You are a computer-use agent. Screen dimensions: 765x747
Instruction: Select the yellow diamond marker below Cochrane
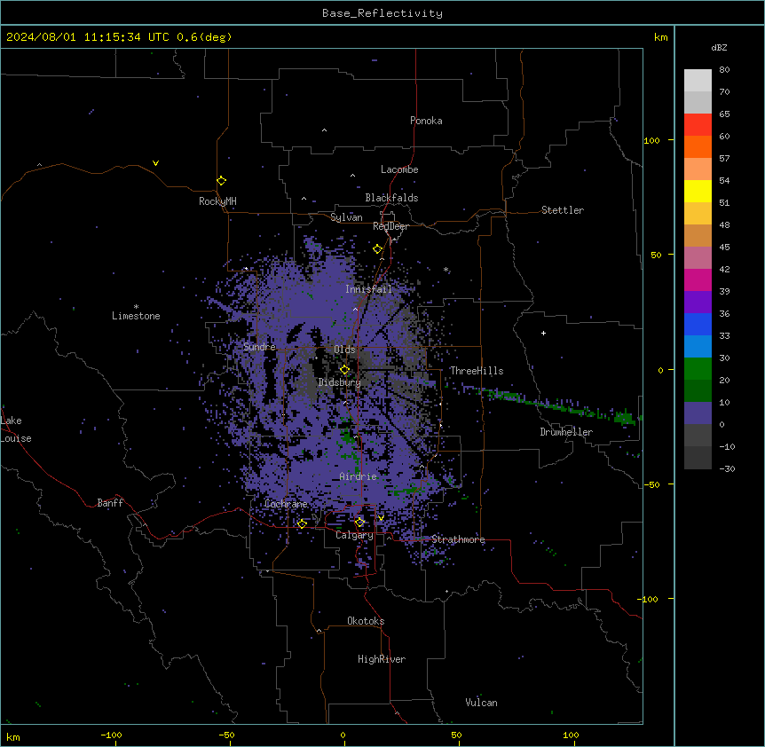(x=302, y=524)
